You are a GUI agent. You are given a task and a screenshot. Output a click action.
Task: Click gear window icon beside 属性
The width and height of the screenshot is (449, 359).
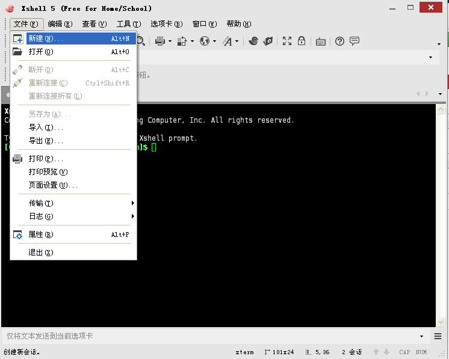(x=17, y=235)
